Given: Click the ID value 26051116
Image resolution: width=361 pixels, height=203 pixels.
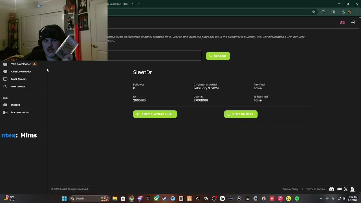Looking at the screenshot, I should [x=139, y=100].
